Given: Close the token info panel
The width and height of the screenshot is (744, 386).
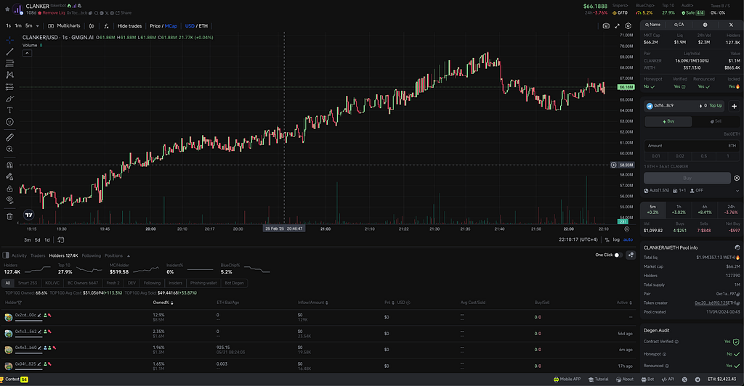Looking at the screenshot, I should click(x=731, y=25).
